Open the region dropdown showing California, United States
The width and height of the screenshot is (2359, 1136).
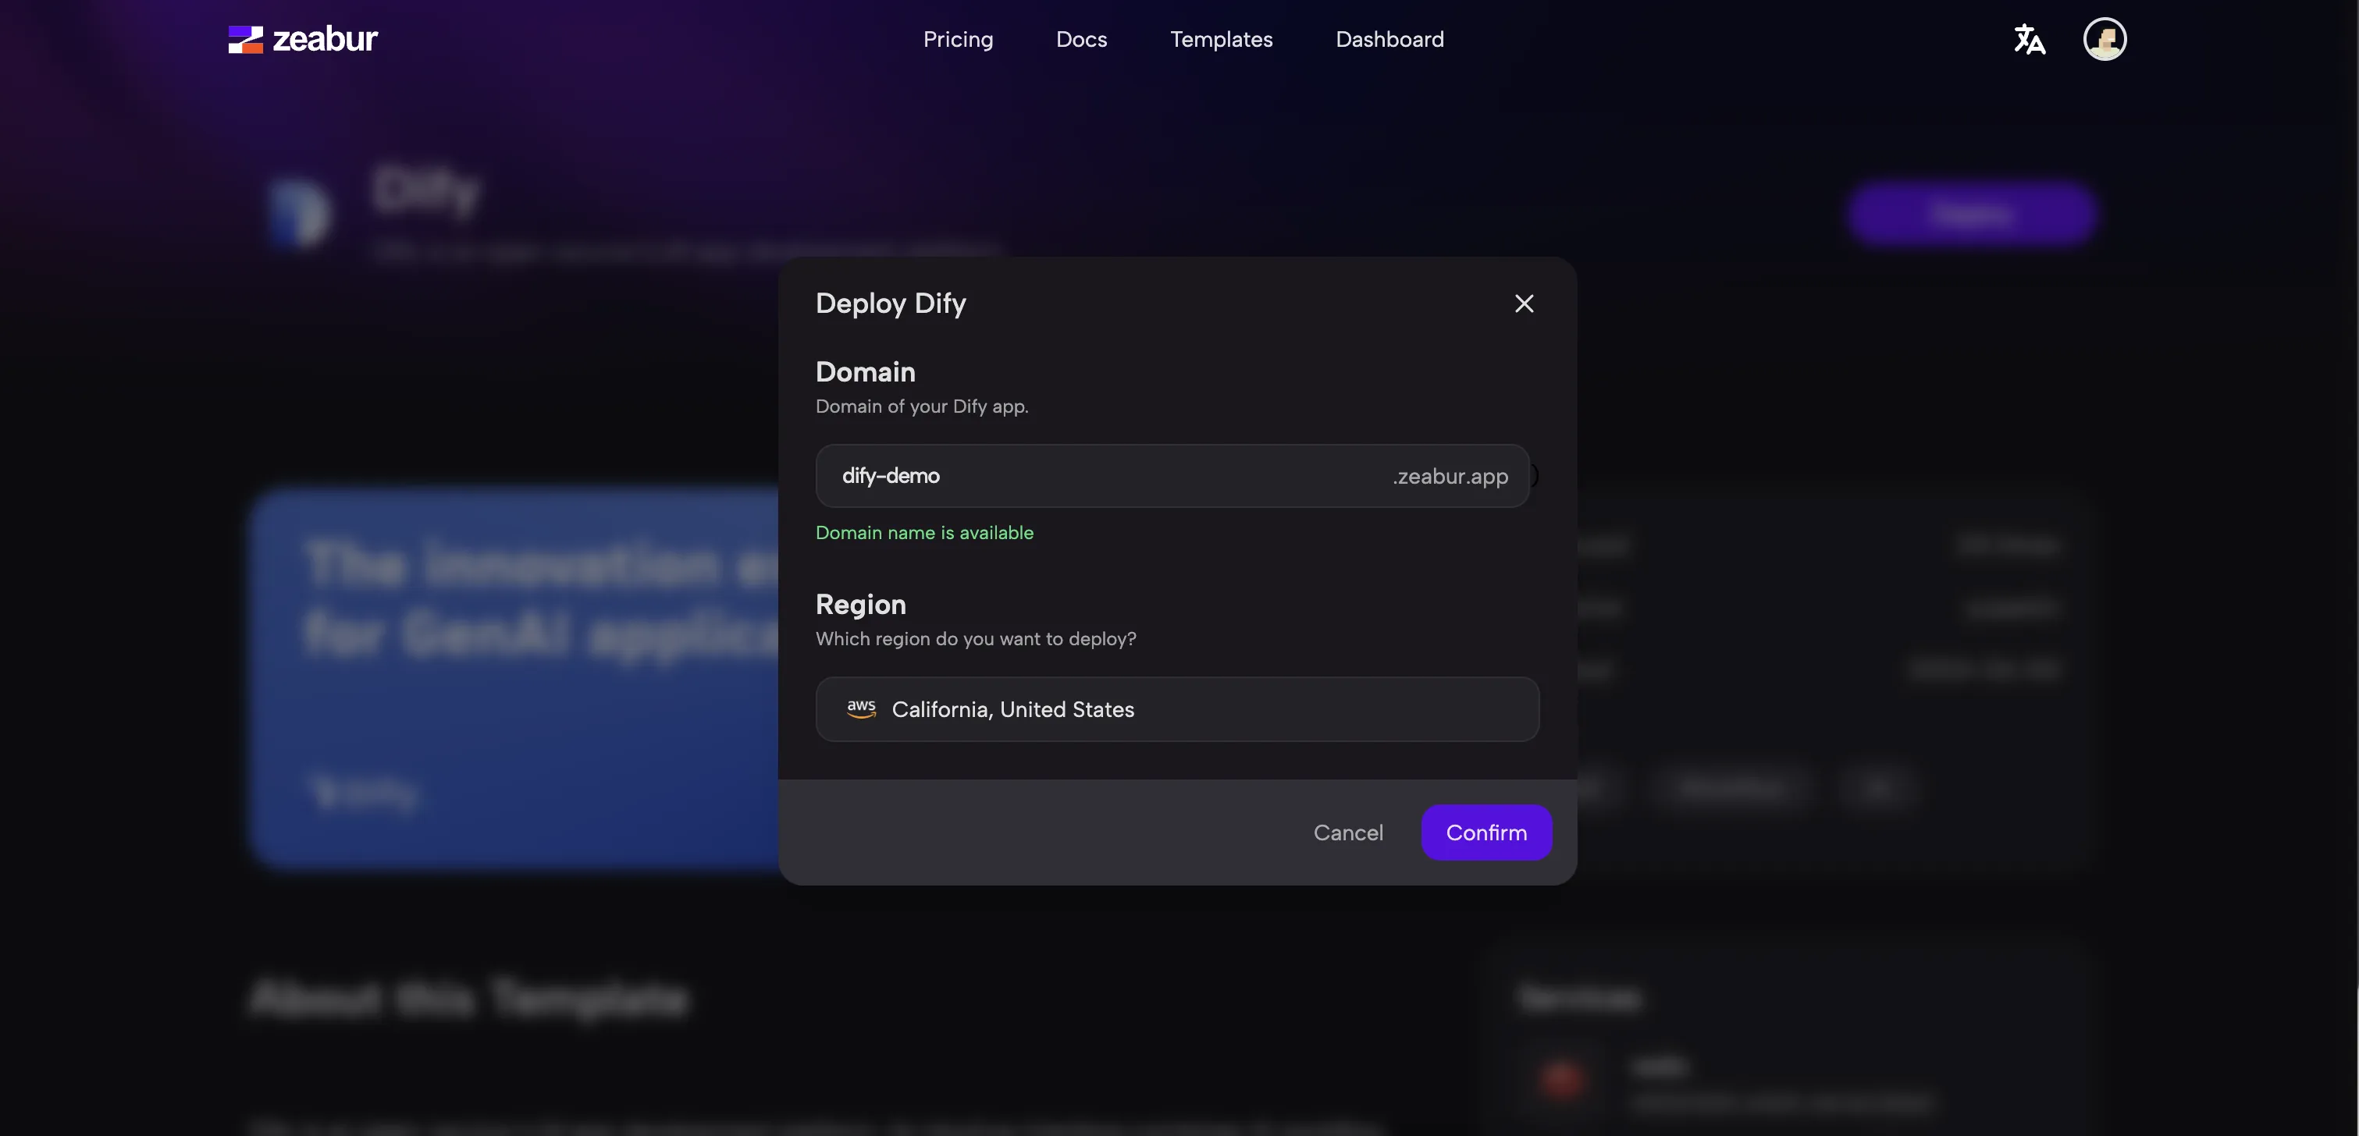[x=1178, y=709]
